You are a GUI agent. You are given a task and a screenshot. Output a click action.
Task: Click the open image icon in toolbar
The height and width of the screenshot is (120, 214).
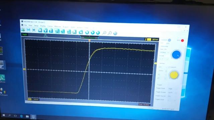click(x=23, y=30)
